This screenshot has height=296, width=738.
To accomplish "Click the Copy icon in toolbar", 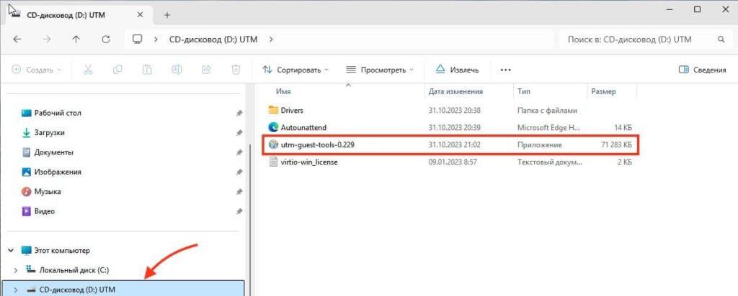I will tap(117, 70).
